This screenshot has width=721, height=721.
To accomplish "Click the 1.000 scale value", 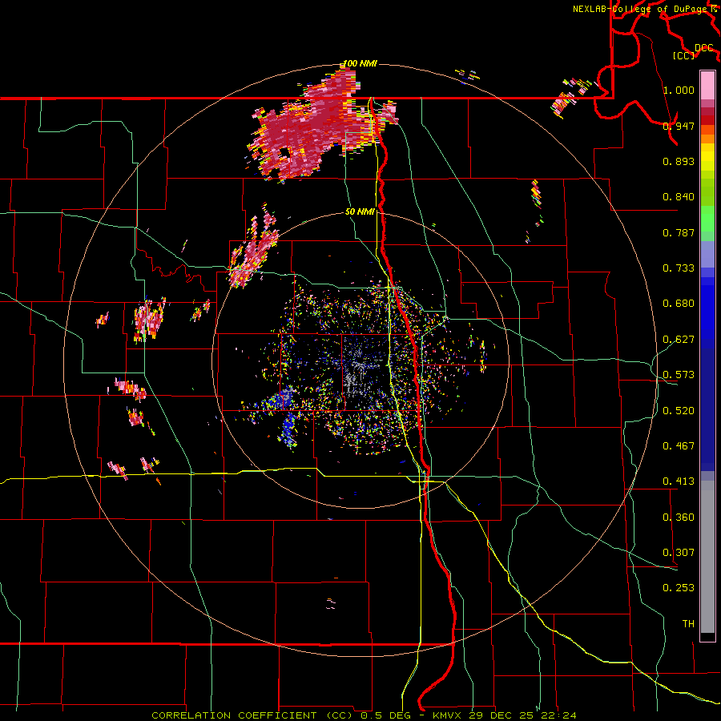I will click(679, 90).
